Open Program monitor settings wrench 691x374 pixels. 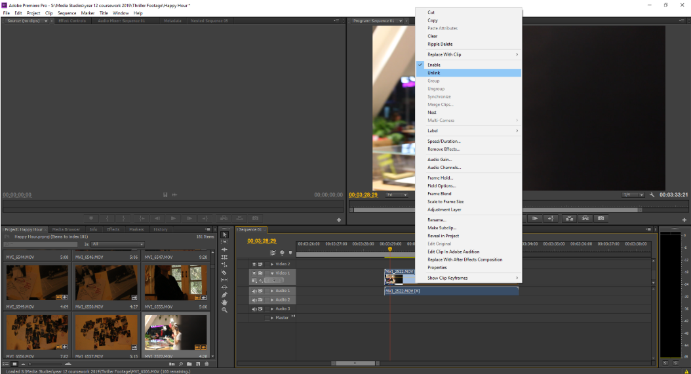(x=652, y=195)
